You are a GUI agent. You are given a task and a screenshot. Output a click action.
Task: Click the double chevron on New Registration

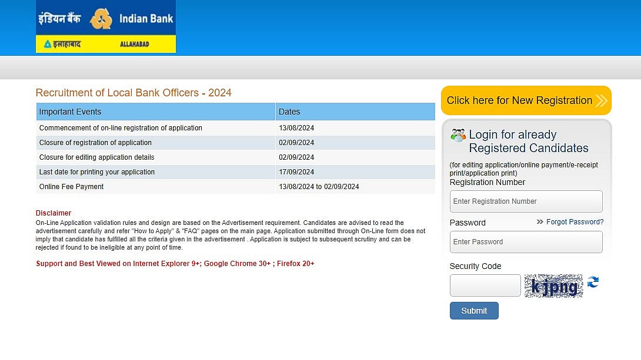600,100
